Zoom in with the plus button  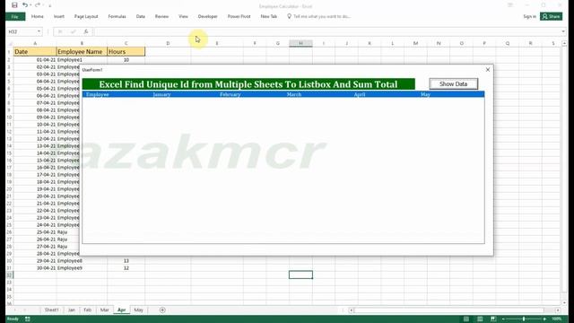point(544,319)
